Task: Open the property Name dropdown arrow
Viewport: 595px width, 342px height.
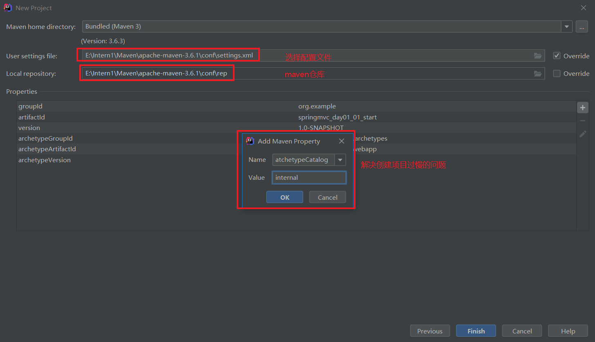Action: (340, 160)
